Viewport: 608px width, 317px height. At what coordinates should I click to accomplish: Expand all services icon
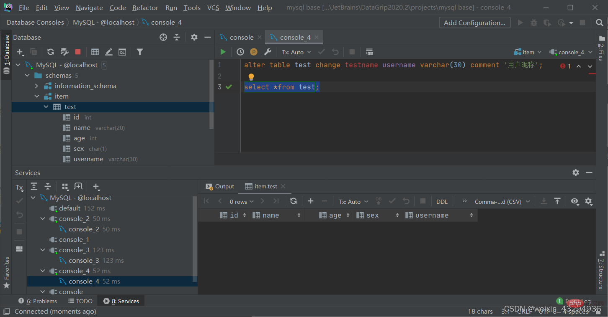(34, 186)
